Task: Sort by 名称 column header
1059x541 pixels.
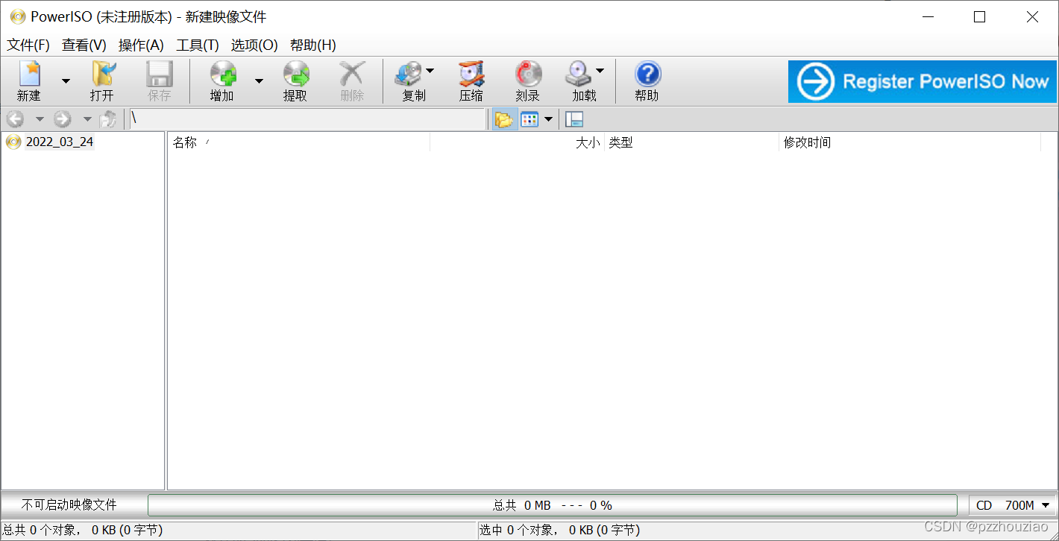Action: 299,142
